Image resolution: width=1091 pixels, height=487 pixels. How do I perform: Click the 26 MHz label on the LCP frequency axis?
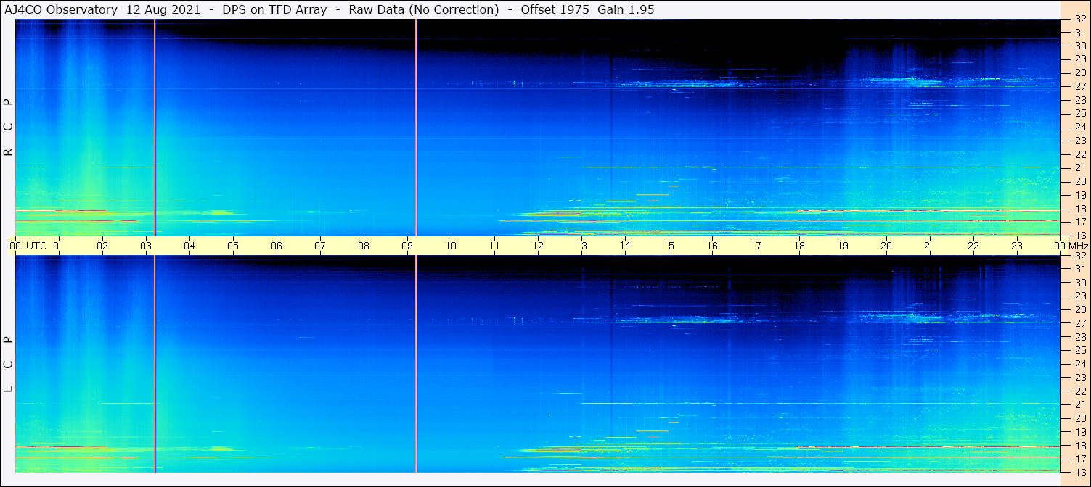click(1079, 337)
